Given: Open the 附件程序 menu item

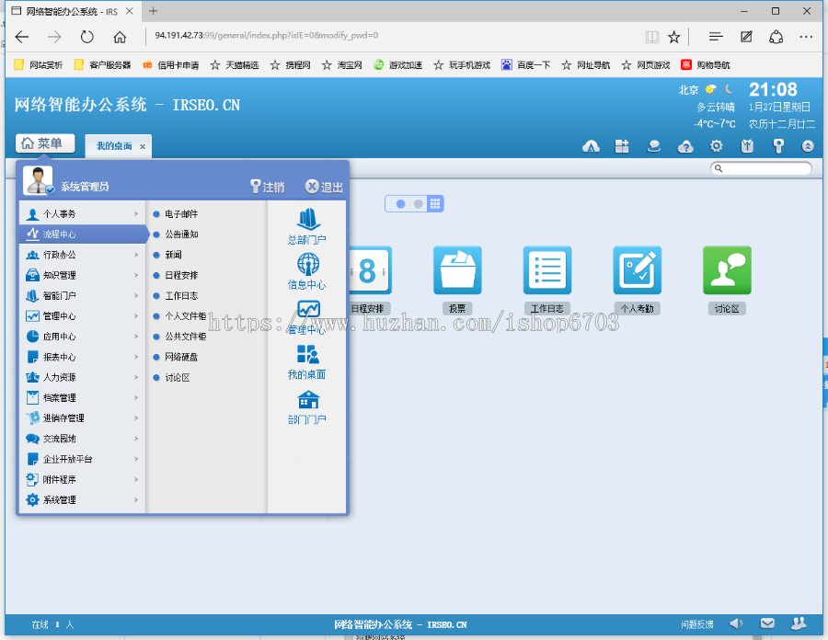Looking at the screenshot, I should [x=82, y=480].
